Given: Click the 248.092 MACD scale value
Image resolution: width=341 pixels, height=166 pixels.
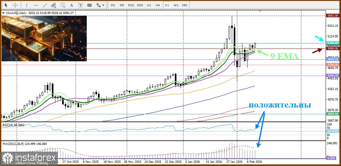Looking at the screenshot, I should tap(333, 143).
